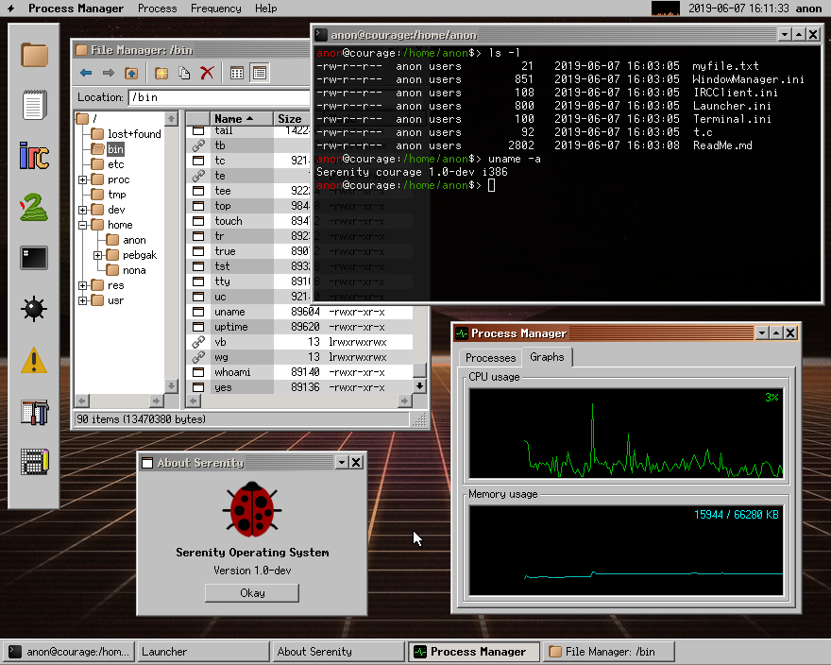Open the Frequency menu in the menu bar
Screen dimensions: 831x665
(x=215, y=9)
